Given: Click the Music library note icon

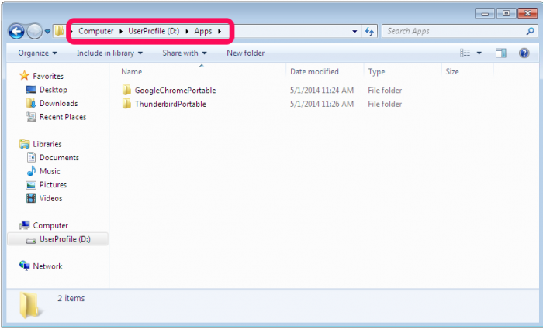Looking at the screenshot, I should [x=31, y=171].
